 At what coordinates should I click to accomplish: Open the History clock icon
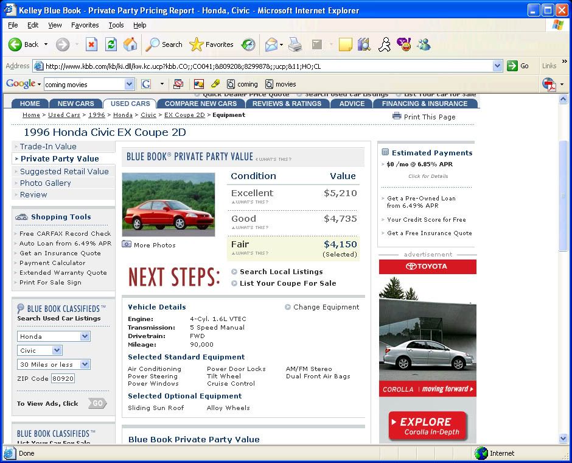point(248,44)
